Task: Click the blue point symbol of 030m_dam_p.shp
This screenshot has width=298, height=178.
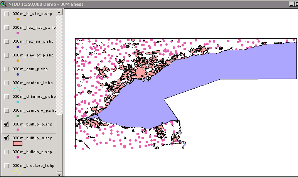Action: [x=18, y=74]
